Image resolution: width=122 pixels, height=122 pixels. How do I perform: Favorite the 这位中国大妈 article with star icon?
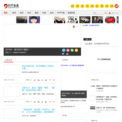coord(42,80)
